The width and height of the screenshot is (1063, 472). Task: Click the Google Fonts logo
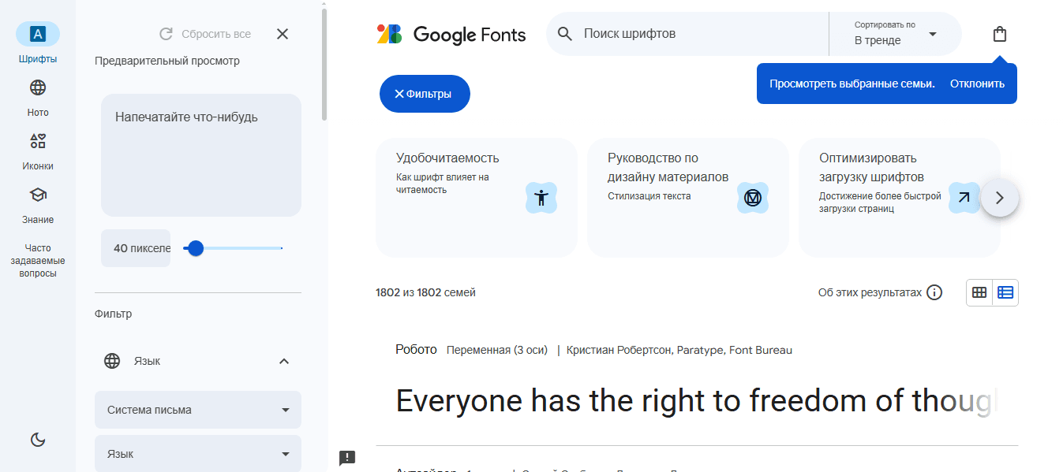[x=451, y=34]
